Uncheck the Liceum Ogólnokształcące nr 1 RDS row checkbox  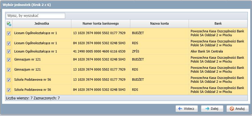9,43
